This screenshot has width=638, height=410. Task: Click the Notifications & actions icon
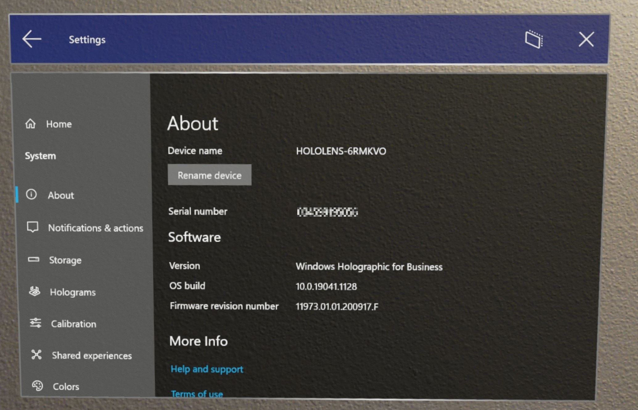pos(36,228)
